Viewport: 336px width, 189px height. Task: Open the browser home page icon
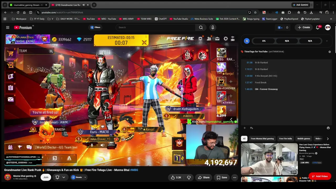pyautogui.click(x=24, y=12)
